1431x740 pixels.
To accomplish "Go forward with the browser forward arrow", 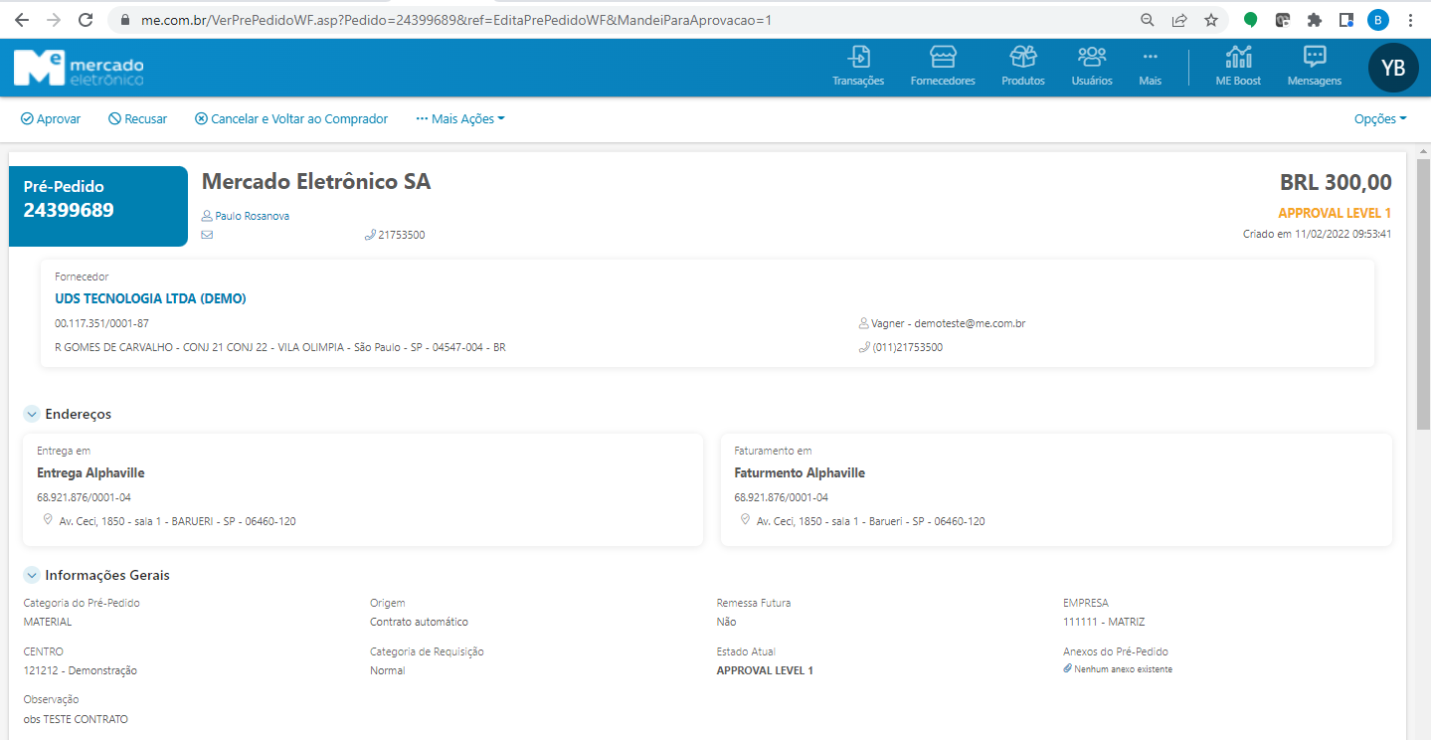I will pyautogui.click(x=54, y=20).
